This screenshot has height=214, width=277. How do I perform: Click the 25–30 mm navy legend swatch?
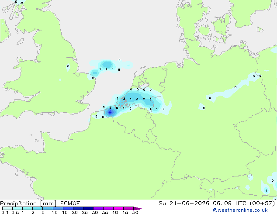click(88, 208)
